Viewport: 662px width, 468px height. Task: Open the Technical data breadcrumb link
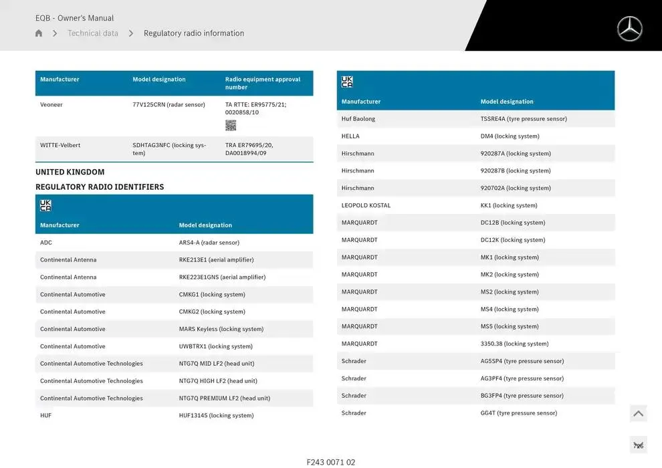93,33
